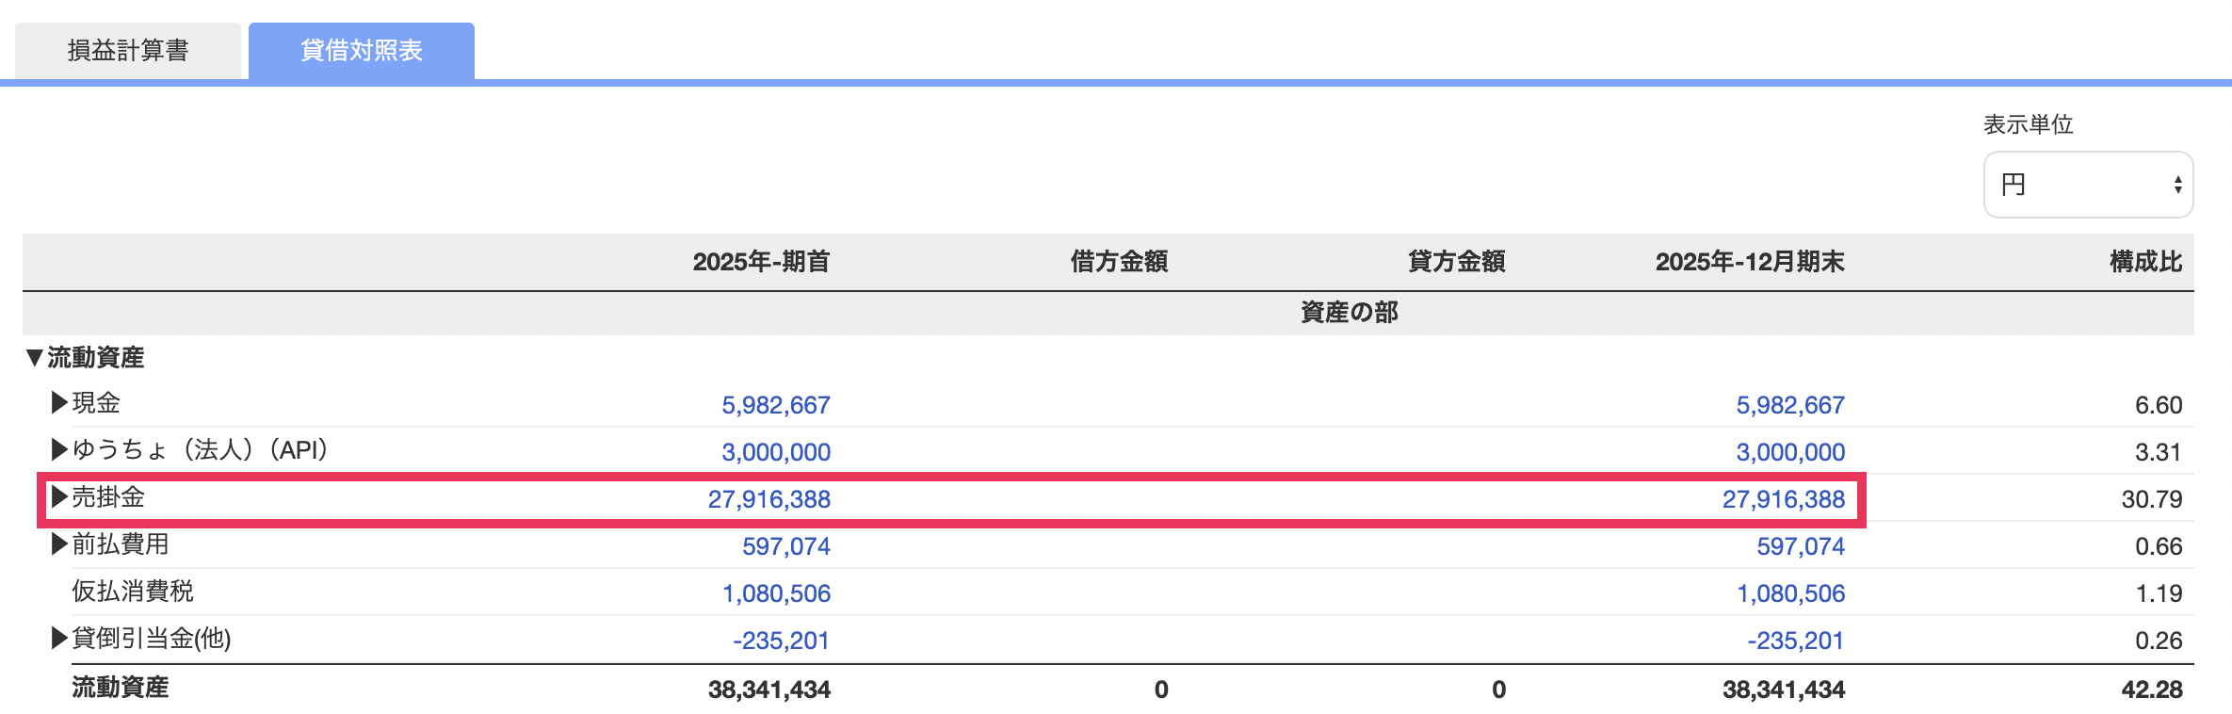Click the 貸倒引当金(他) account name

click(x=152, y=639)
